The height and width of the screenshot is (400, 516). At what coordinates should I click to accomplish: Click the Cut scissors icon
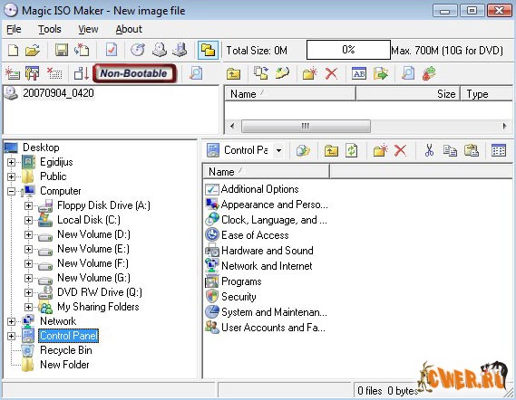429,151
